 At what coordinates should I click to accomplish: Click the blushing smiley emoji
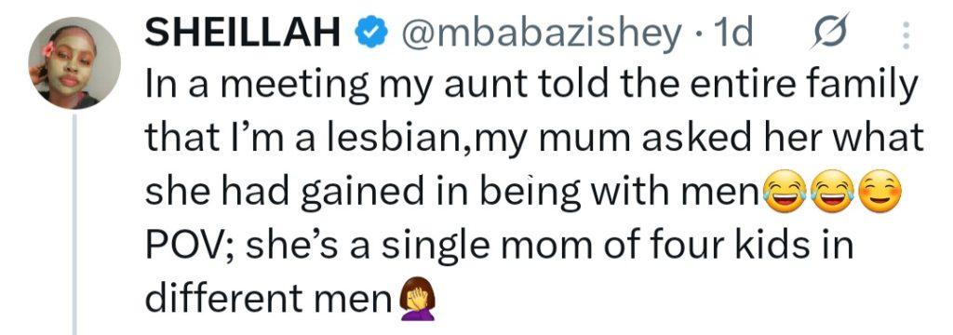click(879, 192)
